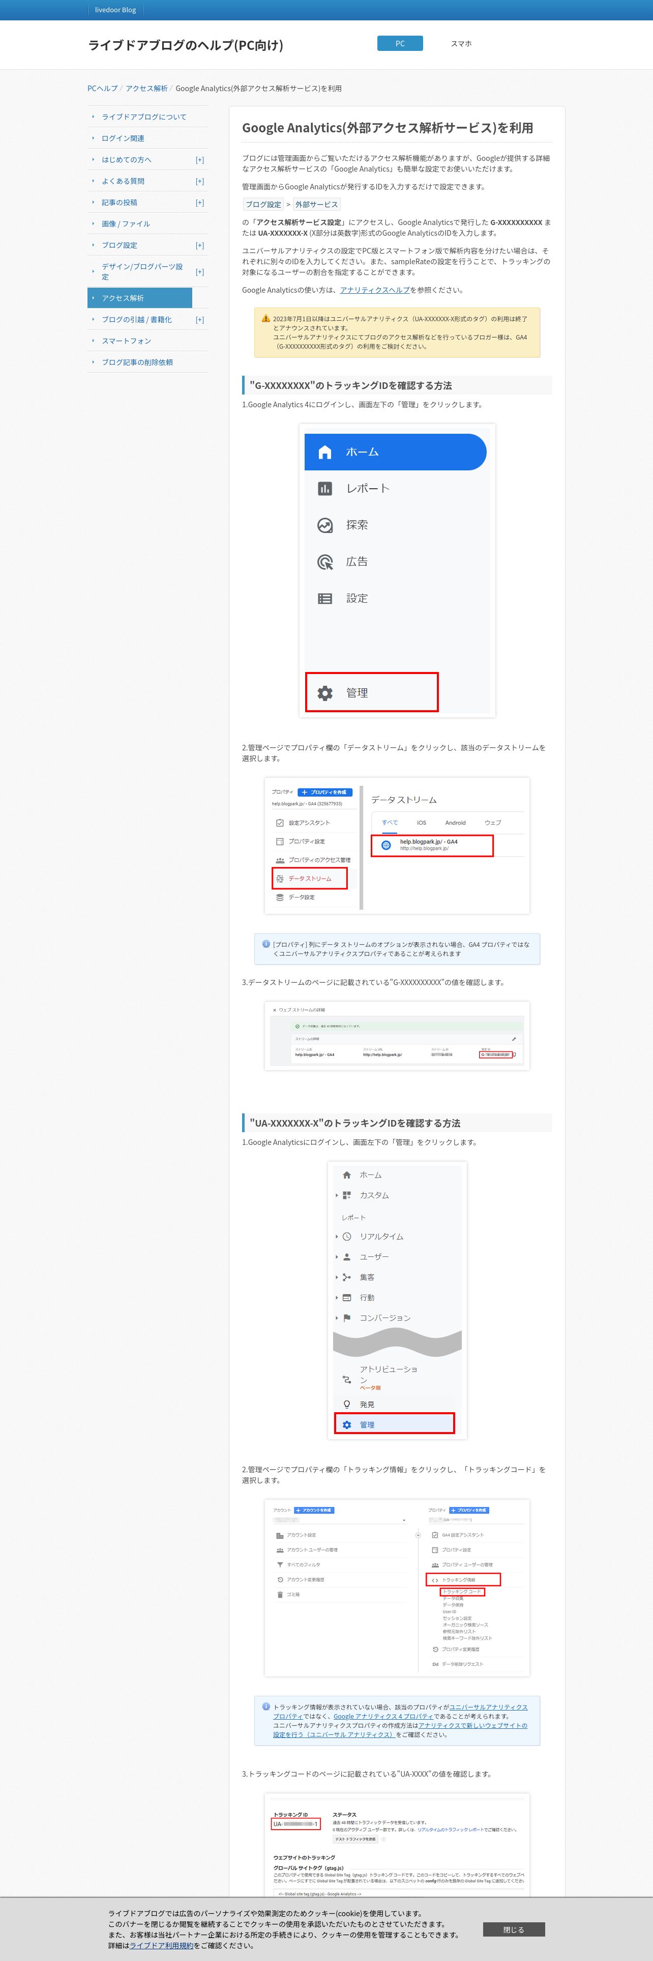Viewport: 653px width, 1961px height.
Task: Click the globe icon next to help.blogpark.jp/ - GA4
Action: coord(386,845)
